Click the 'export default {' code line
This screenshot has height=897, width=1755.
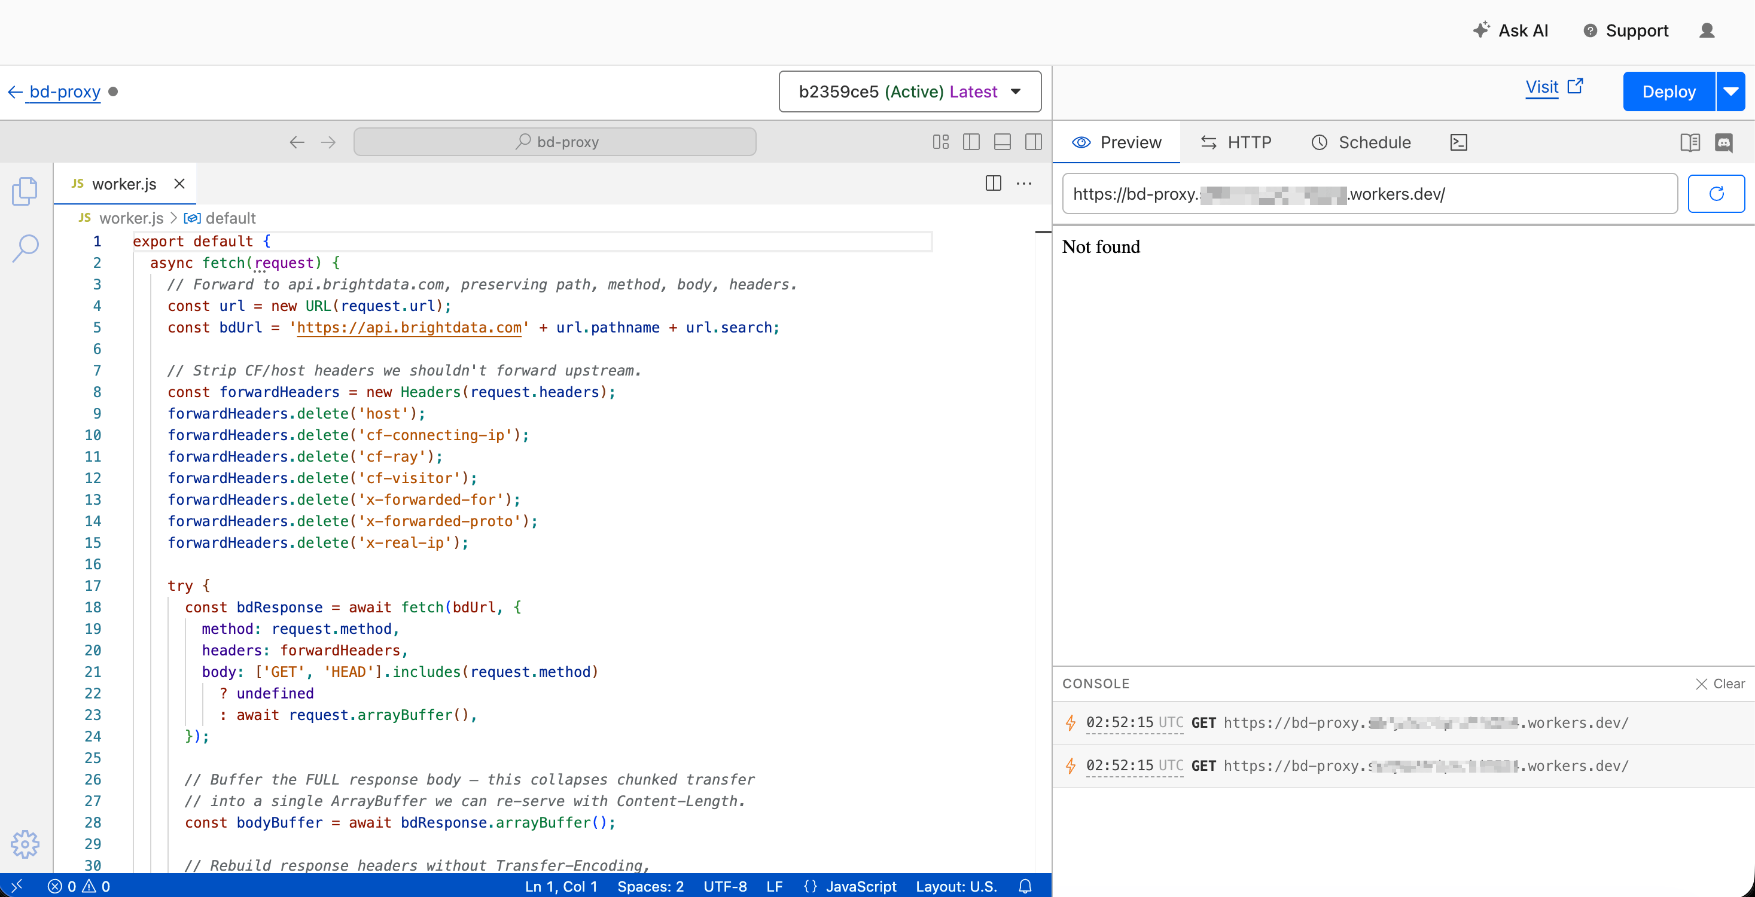coord(202,241)
